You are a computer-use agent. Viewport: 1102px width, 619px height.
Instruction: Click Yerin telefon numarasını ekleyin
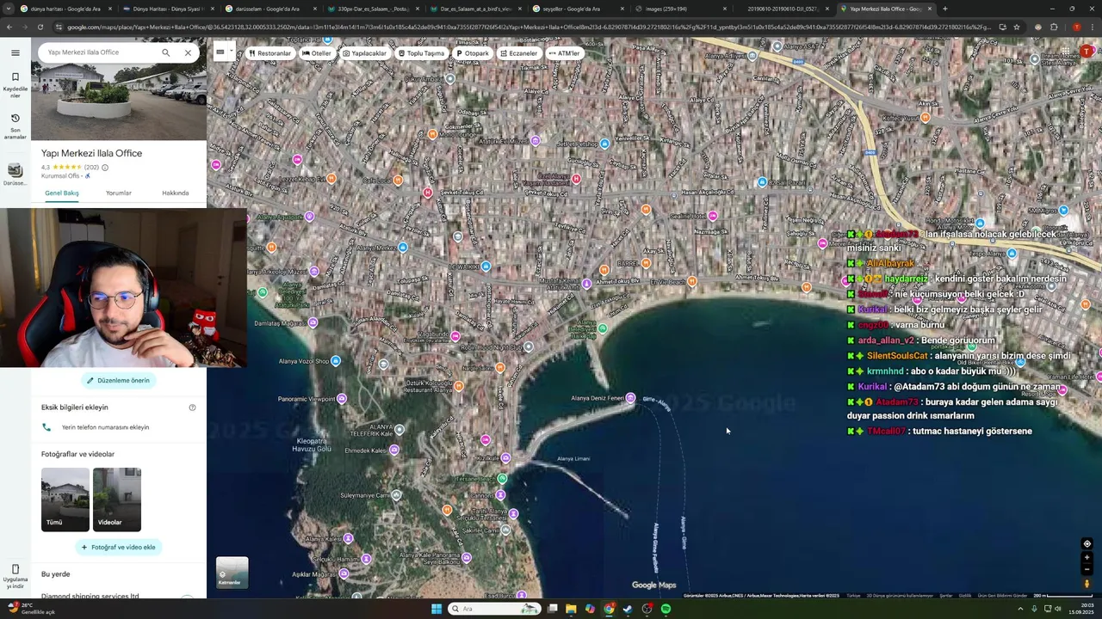105,427
